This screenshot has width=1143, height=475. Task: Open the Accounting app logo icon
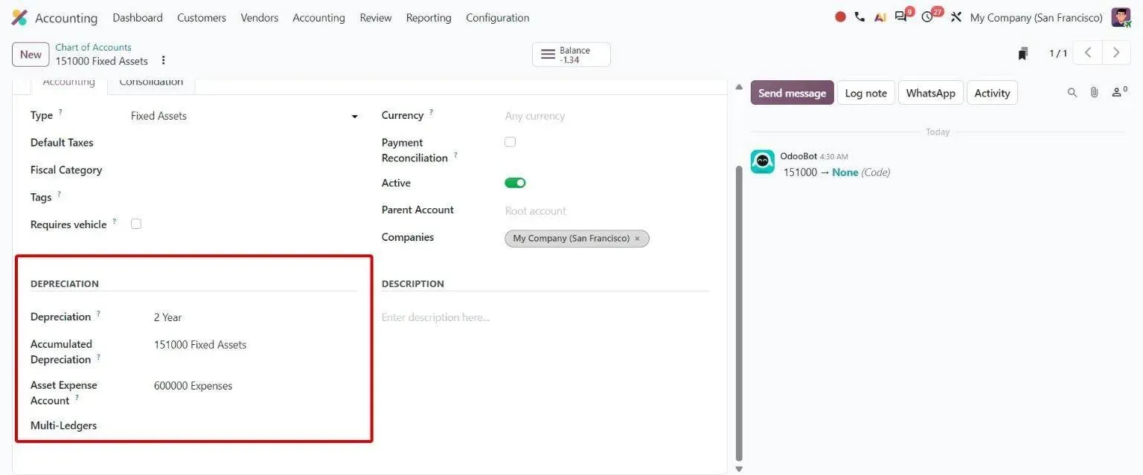(x=19, y=18)
